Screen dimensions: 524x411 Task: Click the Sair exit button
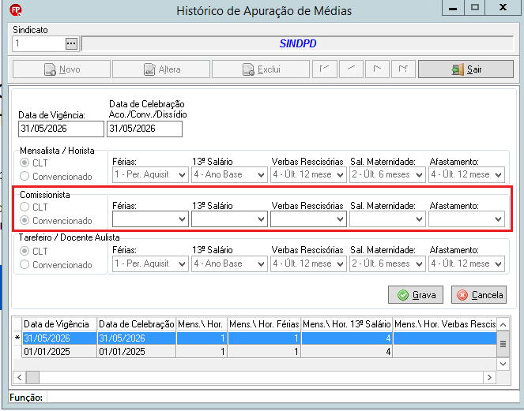tap(466, 69)
